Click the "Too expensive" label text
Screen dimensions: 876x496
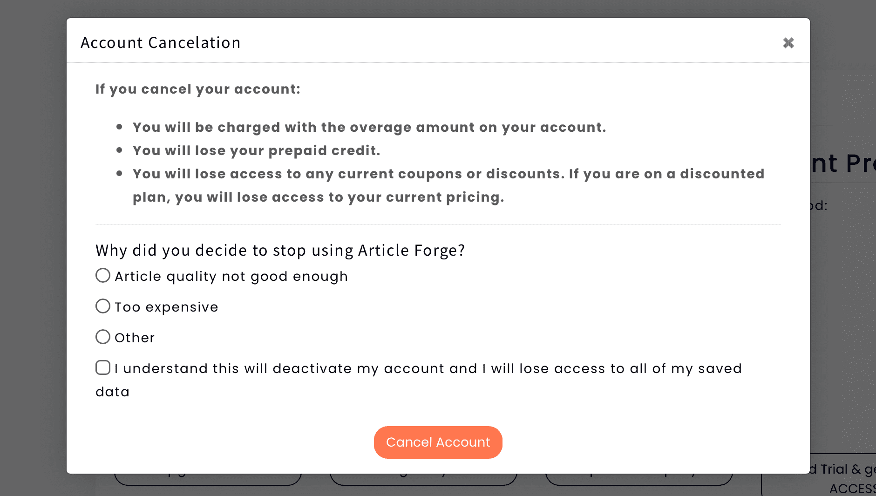click(x=166, y=307)
